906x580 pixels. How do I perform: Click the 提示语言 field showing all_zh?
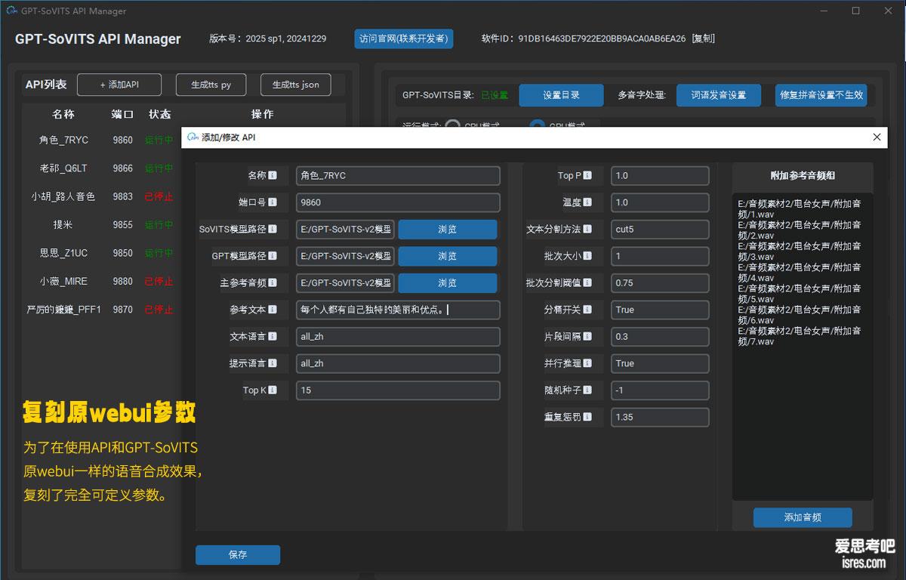pos(398,363)
